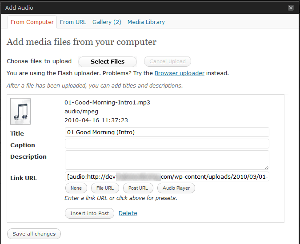The height and width of the screenshot is (244, 300).
Task: Choose the Post URL preset
Action: (x=138, y=188)
